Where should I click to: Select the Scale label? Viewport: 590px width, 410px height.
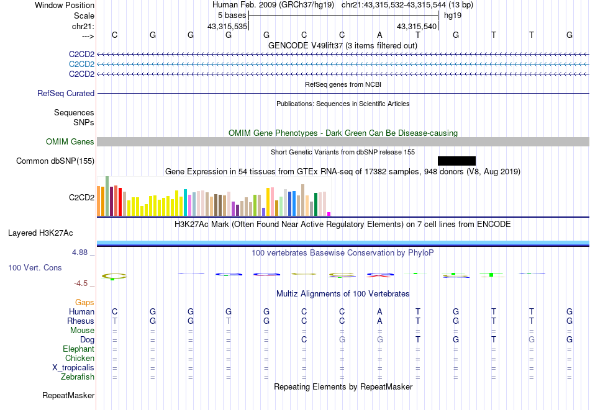click(84, 16)
